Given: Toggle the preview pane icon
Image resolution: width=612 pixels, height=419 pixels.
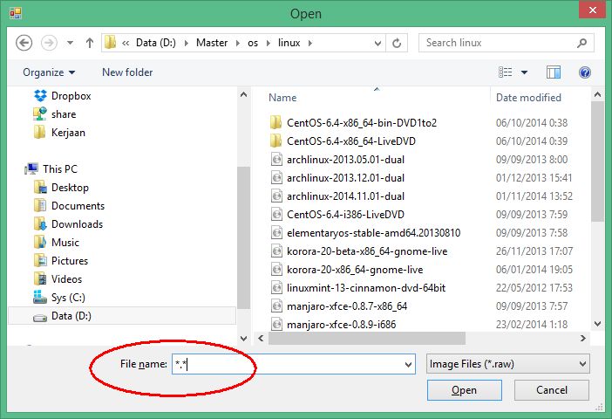Looking at the screenshot, I should (x=553, y=72).
